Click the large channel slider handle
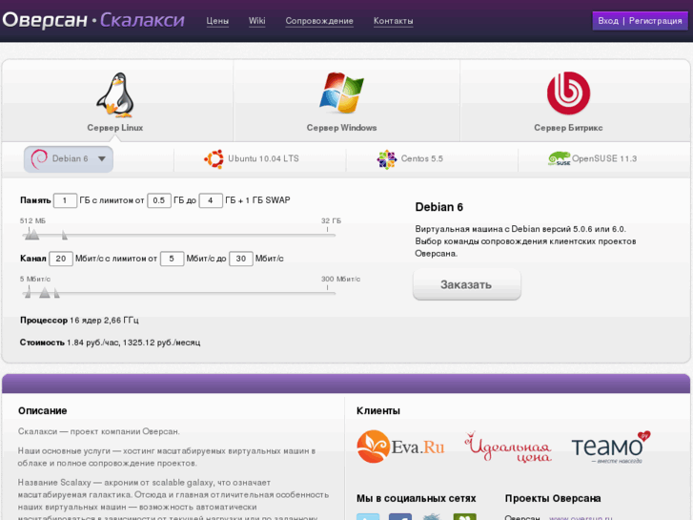Viewport: 693px width, 520px height. [45, 293]
